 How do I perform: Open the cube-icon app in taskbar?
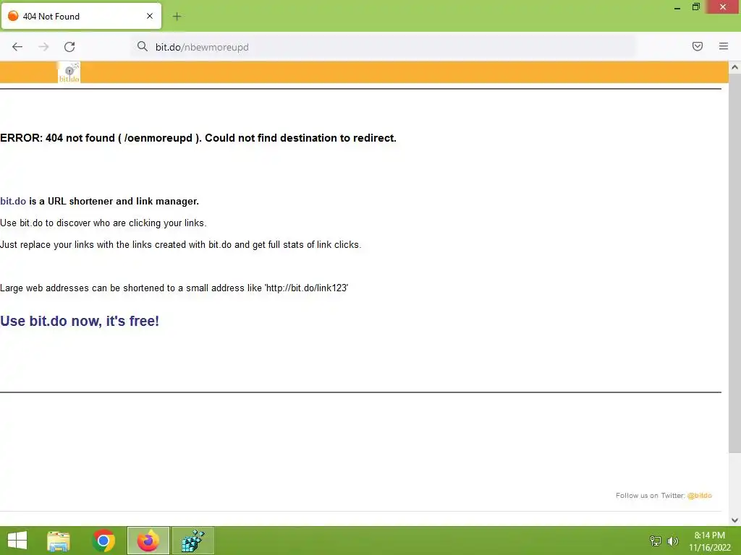192,541
